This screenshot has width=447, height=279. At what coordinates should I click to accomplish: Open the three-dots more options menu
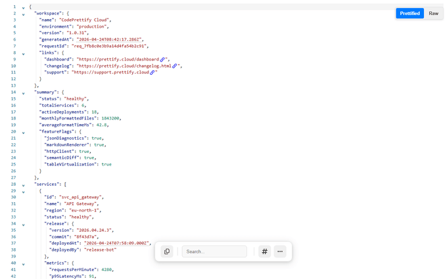coord(280,251)
